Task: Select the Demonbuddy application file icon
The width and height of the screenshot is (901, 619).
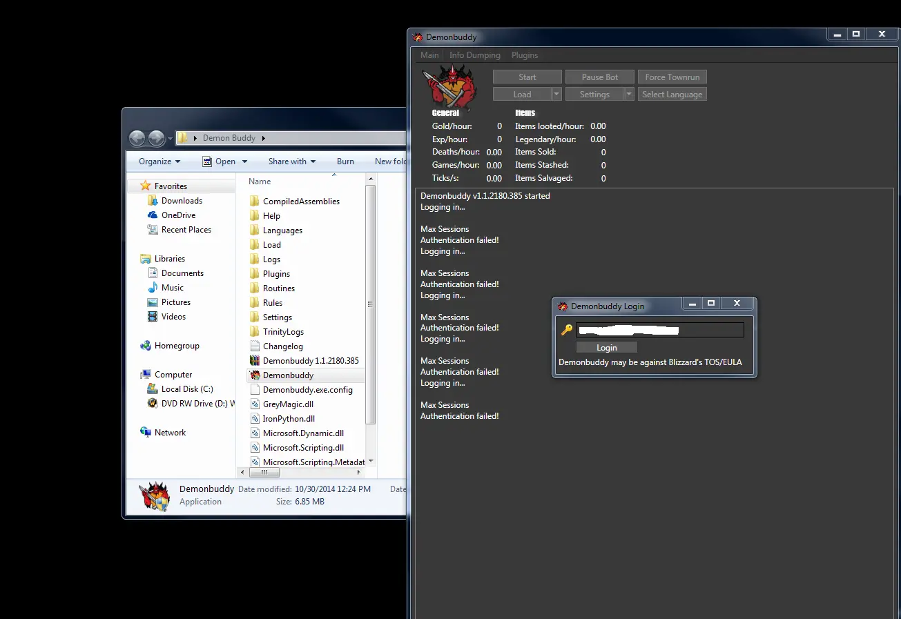Action: (255, 375)
